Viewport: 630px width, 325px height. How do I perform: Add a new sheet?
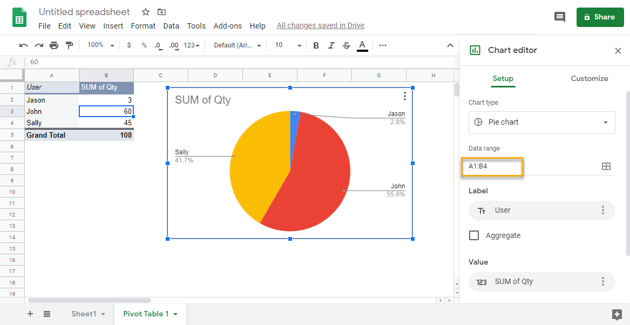pos(30,314)
